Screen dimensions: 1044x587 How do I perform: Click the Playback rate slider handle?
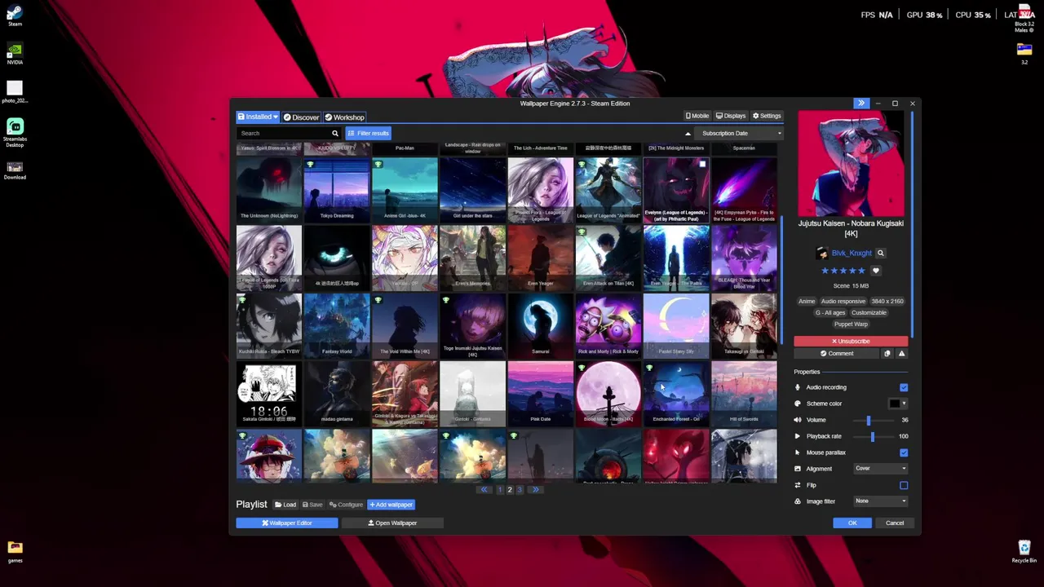(x=872, y=436)
